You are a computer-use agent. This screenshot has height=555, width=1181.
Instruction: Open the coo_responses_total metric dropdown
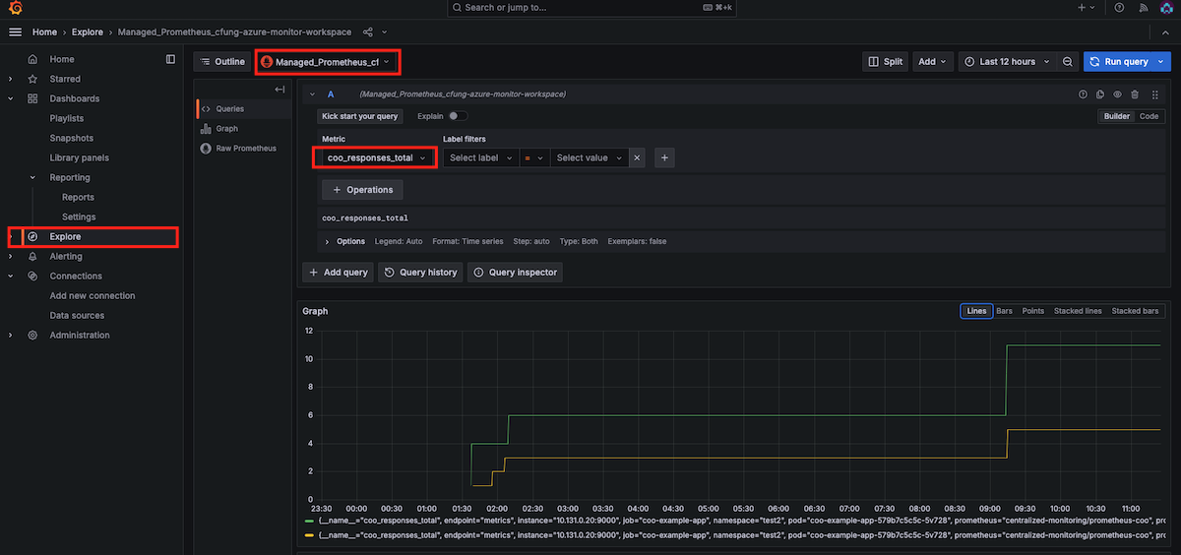pyautogui.click(x=376, y=157)
